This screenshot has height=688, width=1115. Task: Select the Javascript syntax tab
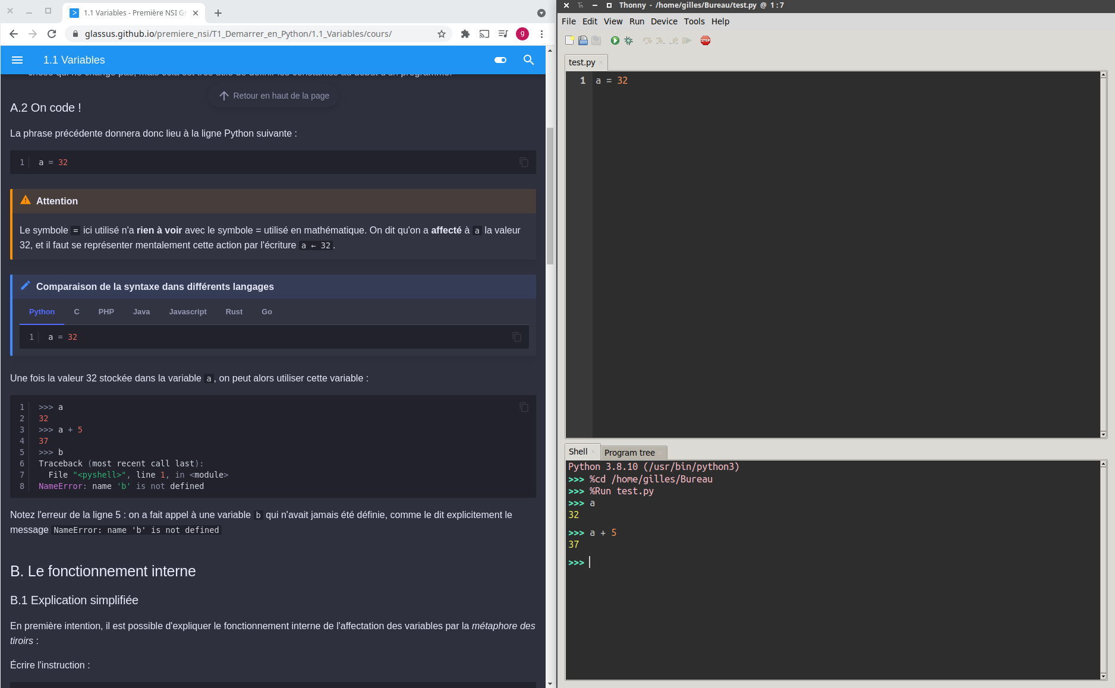click(x=187, y=312)
